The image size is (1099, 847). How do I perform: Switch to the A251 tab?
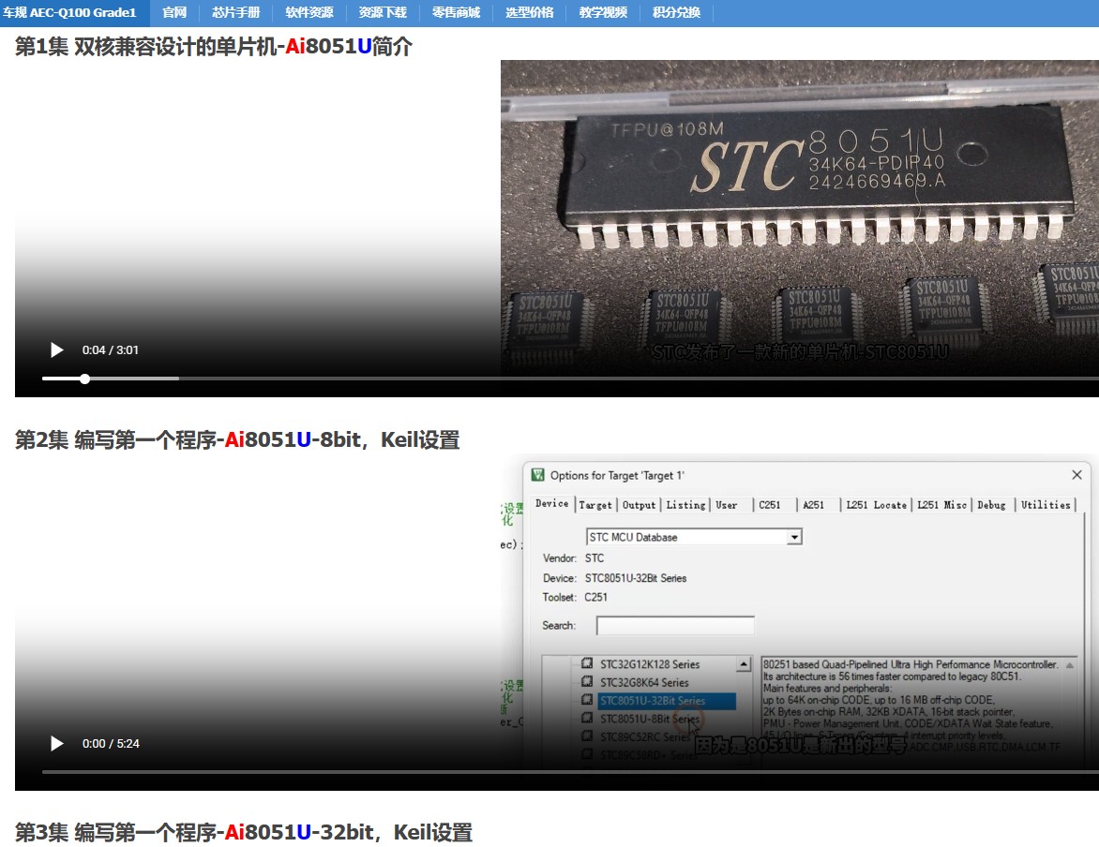click(x=813, y=505)
